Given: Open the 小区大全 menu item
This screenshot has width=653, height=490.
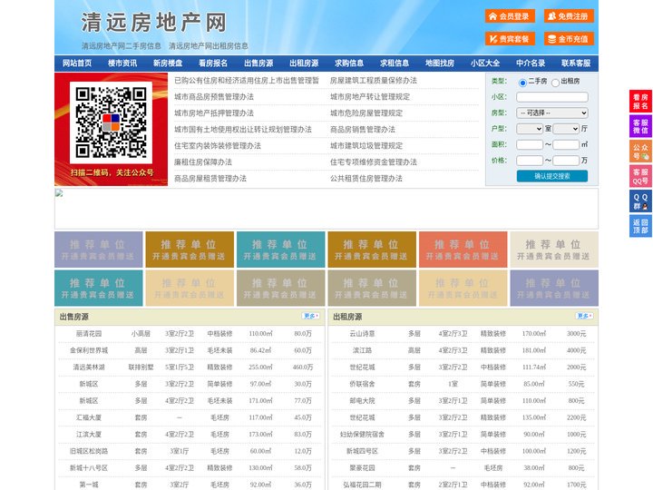Looking at the screenshot, I should (485, 64).
